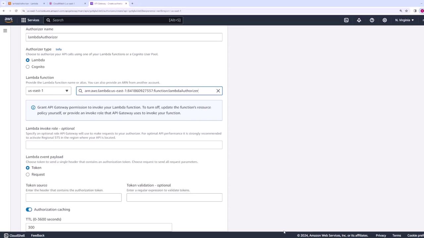Focus the AWS console search box
This screenshot has width=424, height=238.
(x=113, y=20)
